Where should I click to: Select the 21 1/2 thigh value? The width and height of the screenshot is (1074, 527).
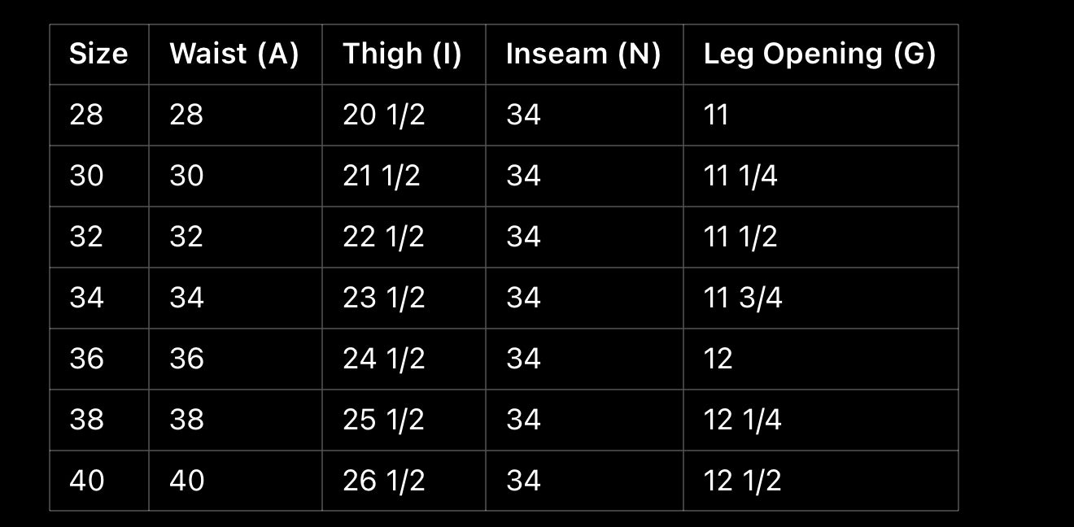click(x=381, y=176)
